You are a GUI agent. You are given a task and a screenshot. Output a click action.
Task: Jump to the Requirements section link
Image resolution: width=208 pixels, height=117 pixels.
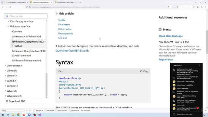(66, 33)
